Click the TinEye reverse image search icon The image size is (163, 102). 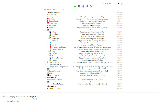pyautogui.click(x=48, y=69)
